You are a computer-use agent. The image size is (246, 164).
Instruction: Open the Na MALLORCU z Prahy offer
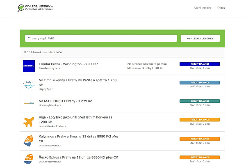click(x=65, y=101)
